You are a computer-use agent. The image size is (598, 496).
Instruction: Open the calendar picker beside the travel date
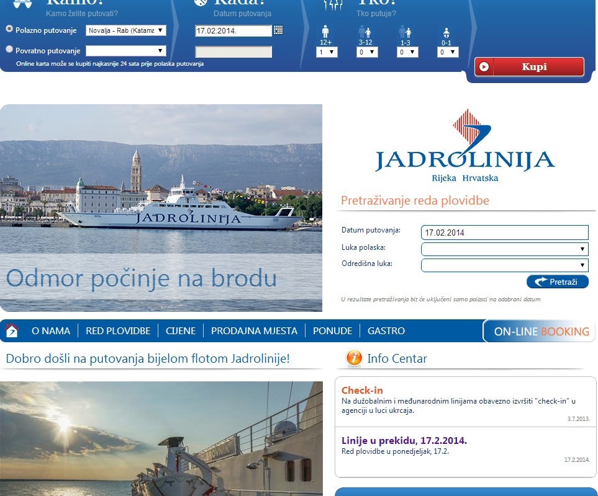[278, 30]
